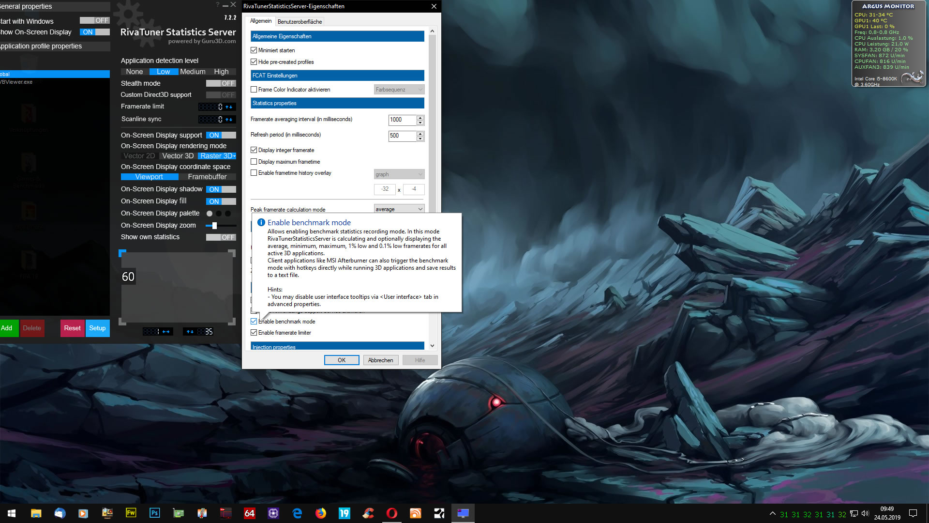The width and height of the screenshot is (929, 523).
Task: Open Adobe Fireworks taskbar icon
Action: click(x=131, y=513)
